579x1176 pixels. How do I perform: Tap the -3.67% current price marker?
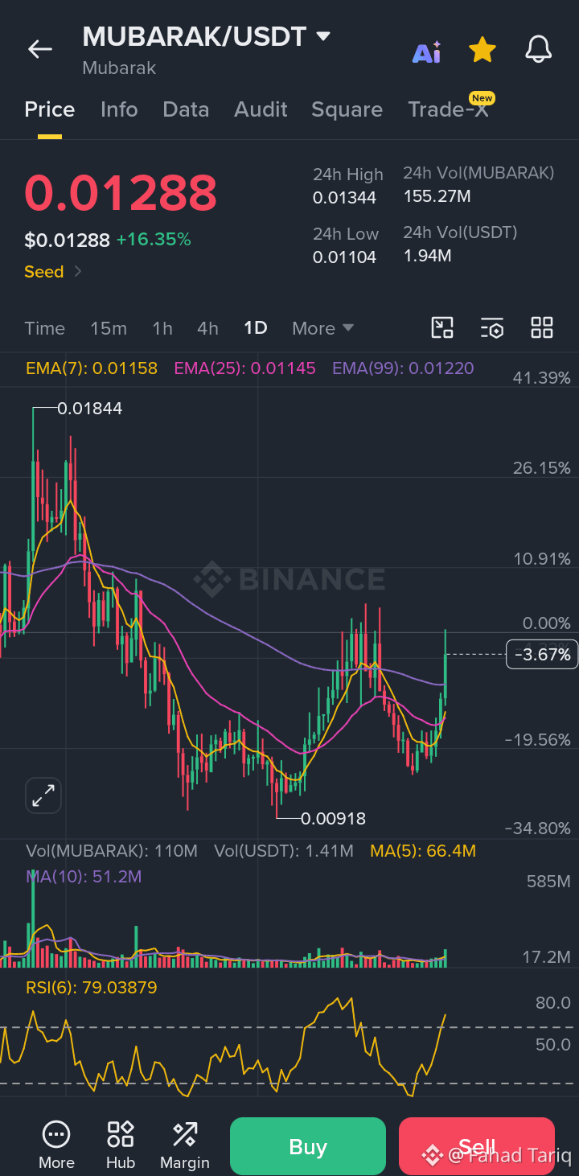click(542, 655)
